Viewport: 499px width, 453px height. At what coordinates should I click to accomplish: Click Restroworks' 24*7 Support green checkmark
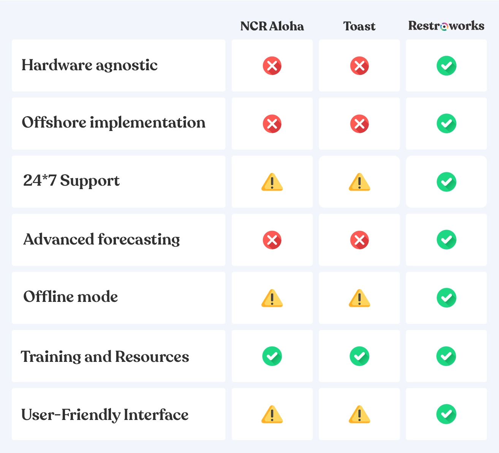(x=446, y=182)
